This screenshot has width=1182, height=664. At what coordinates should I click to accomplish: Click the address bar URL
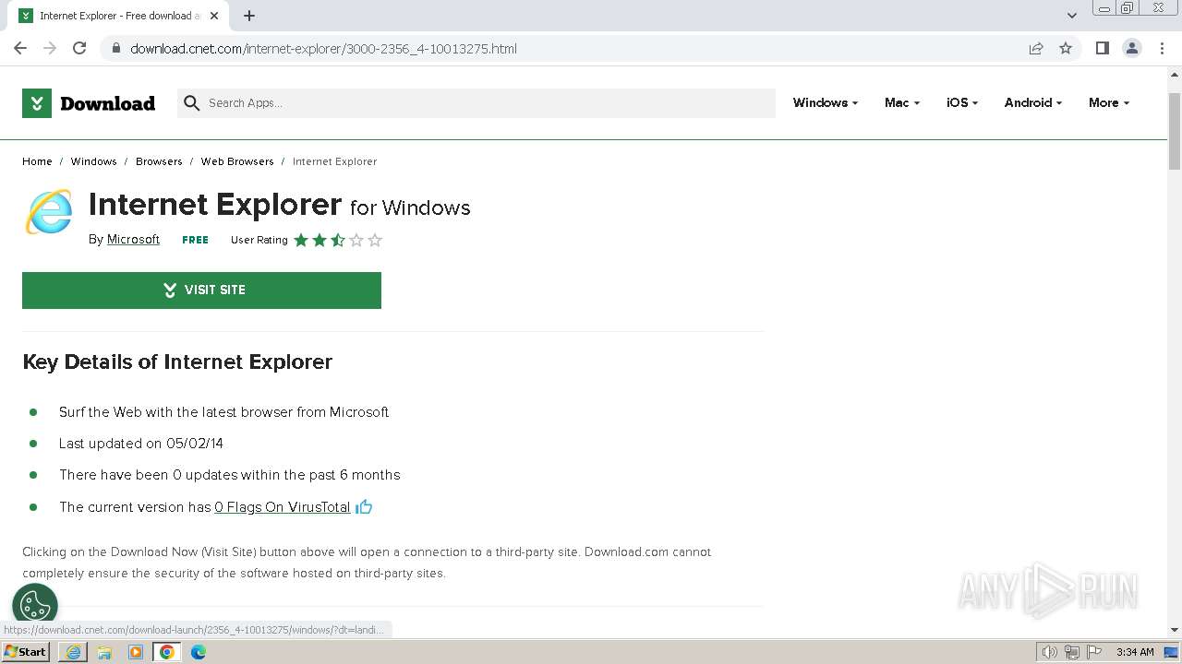323,48
